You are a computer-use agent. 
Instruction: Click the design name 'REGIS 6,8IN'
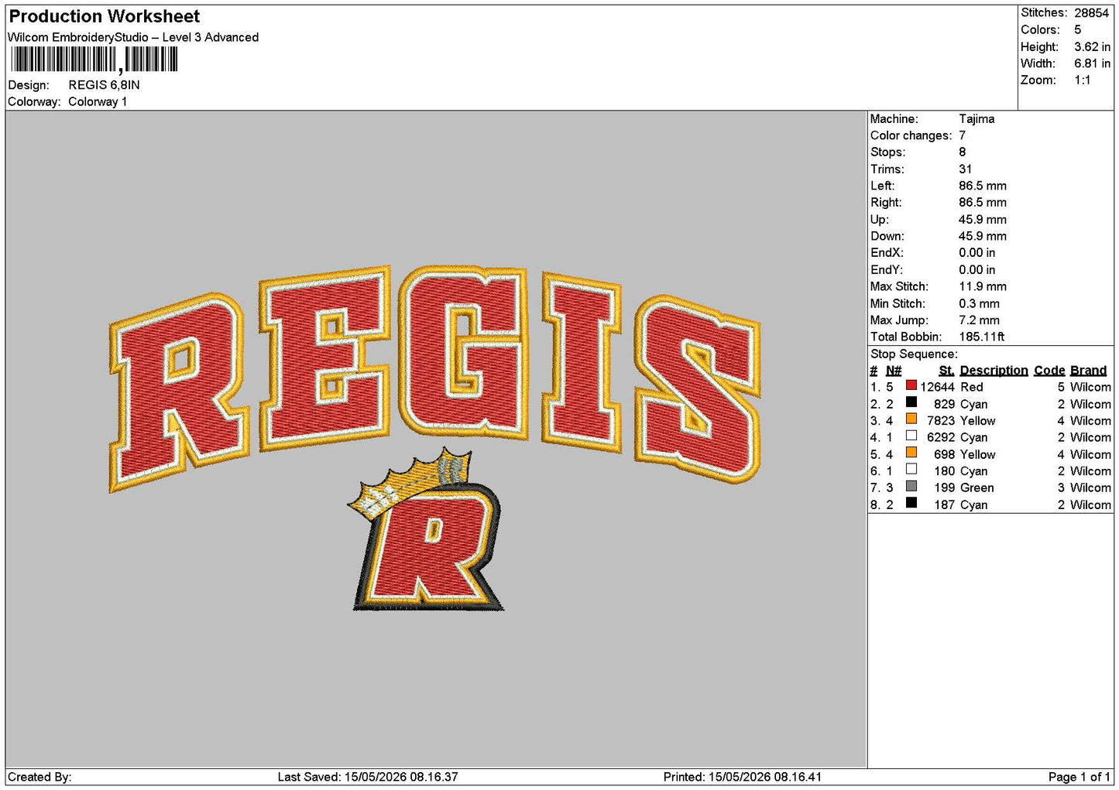pos(104,85)
